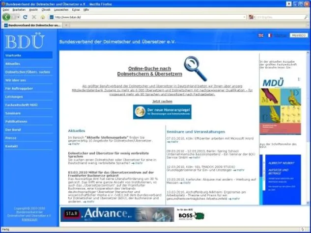Viewport: 311px width, 233px height.
Task: Open the Bearbeiten menu
Action: tap(19, 10)
